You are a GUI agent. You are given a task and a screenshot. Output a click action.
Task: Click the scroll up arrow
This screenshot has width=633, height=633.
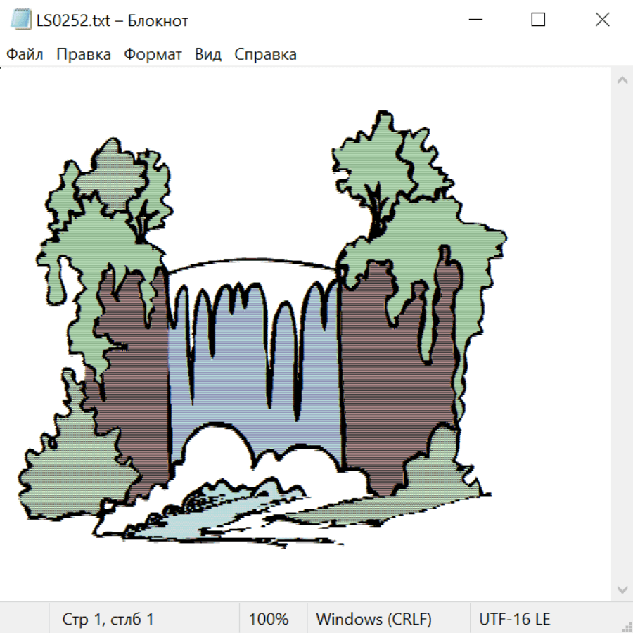coord(622,80)
